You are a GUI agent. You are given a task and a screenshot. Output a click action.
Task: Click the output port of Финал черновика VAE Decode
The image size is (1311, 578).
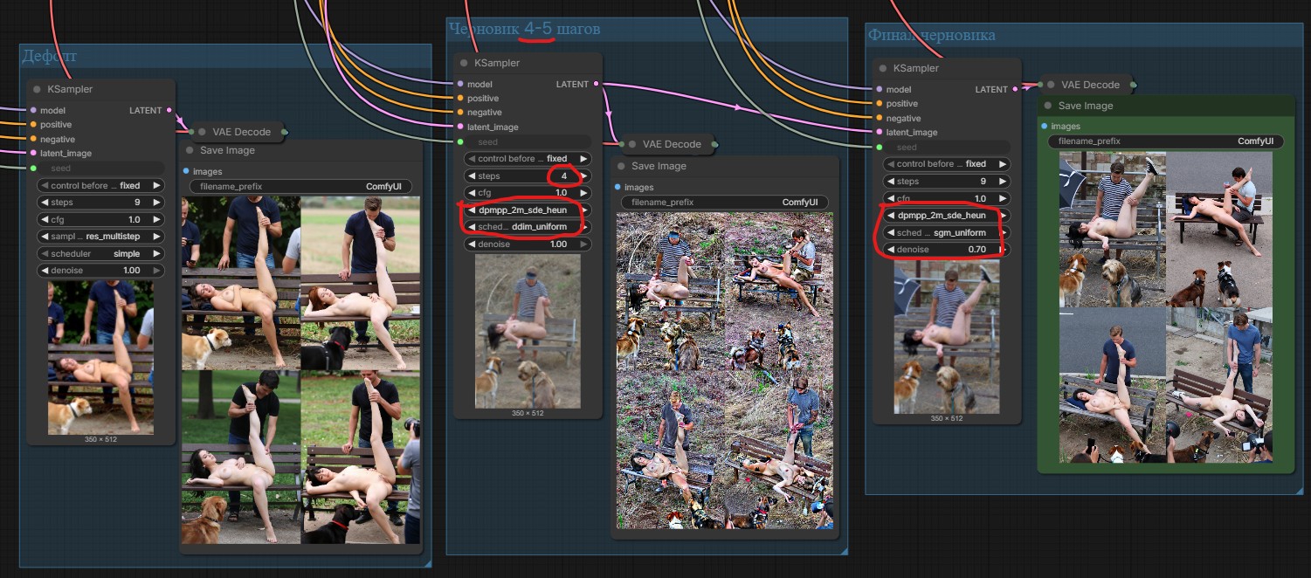(x=1134, y=85)
